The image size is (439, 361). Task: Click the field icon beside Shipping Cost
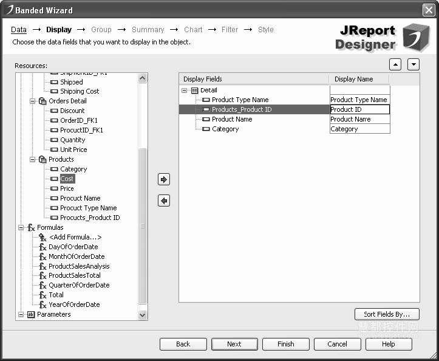pyautogui.click(x=54, y=91)
